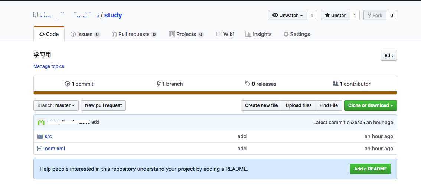Click the add commit message in src row
The height and width of the screenshot is (189, 421).
(242, 136)
